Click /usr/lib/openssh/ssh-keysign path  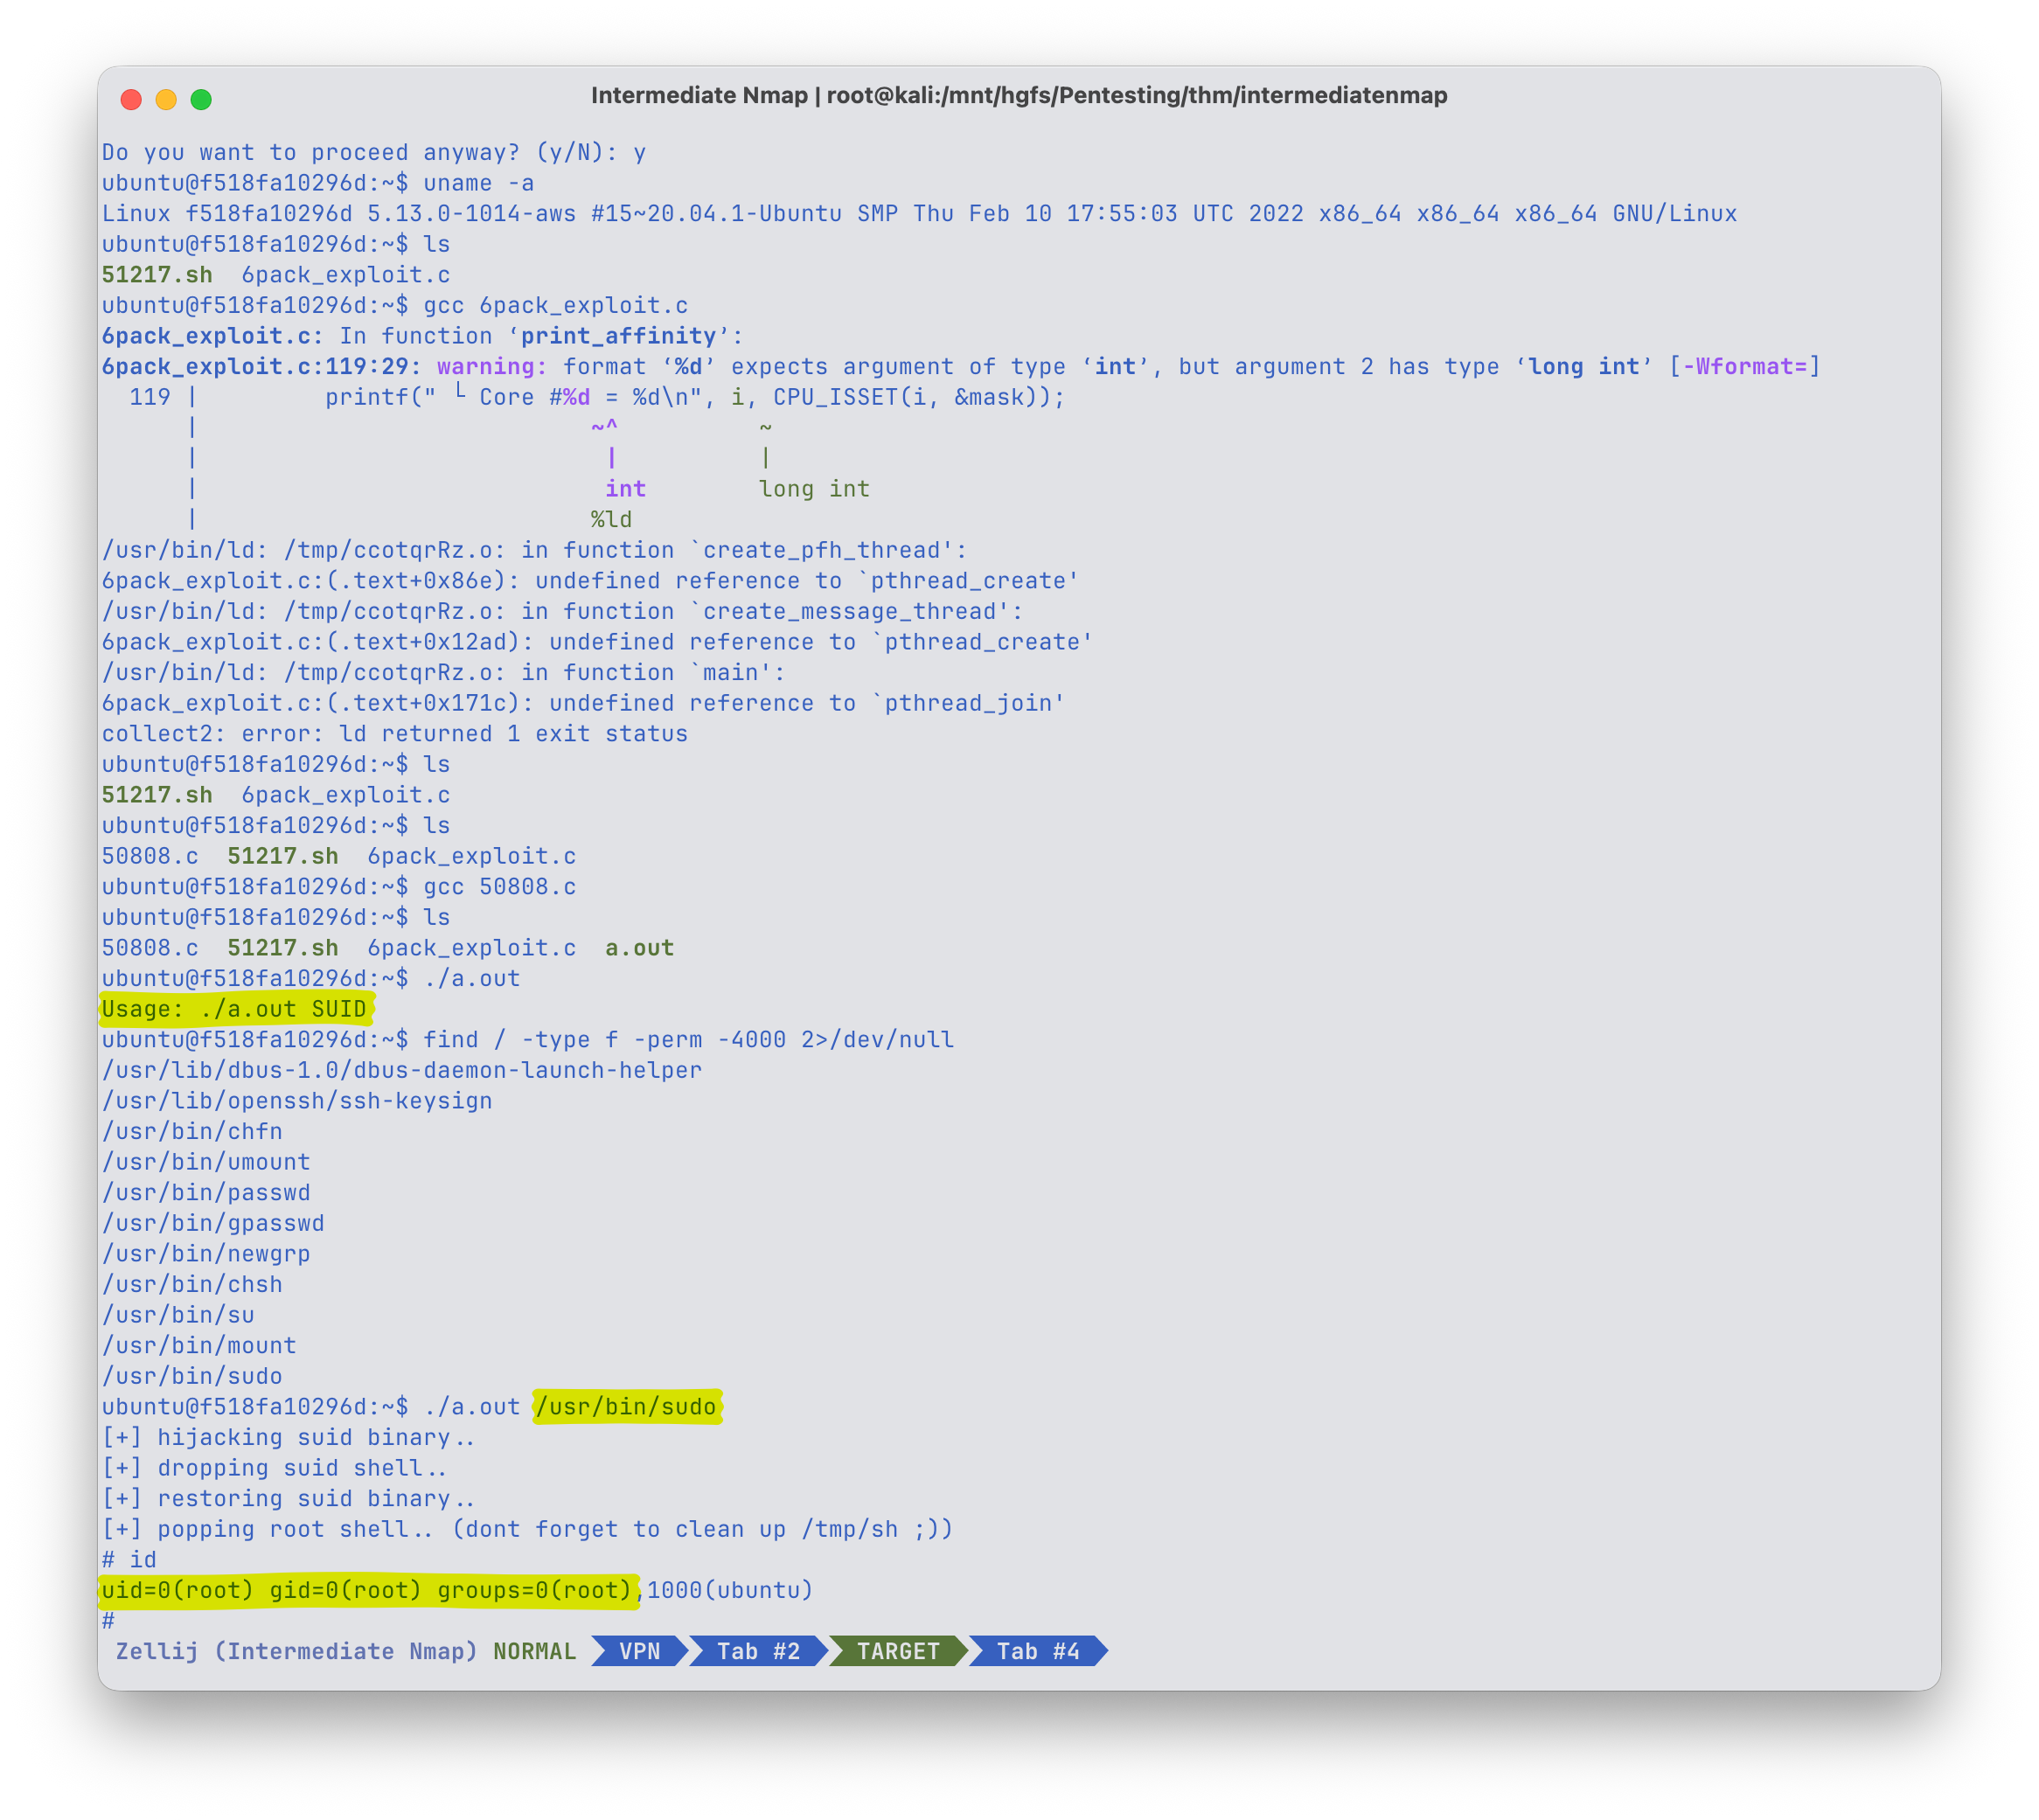coord(297,1101)
